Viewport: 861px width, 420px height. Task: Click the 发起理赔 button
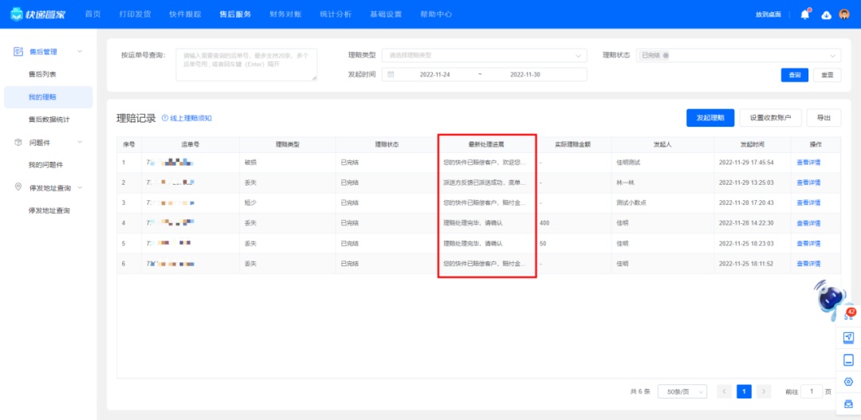point(710,118)
